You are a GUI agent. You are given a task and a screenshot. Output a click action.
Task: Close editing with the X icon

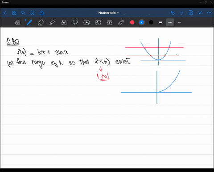[x=200, y=13]
